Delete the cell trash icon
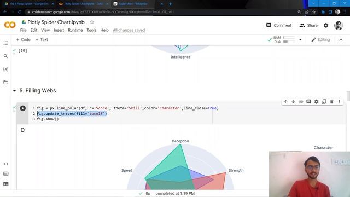 [332, 102]
